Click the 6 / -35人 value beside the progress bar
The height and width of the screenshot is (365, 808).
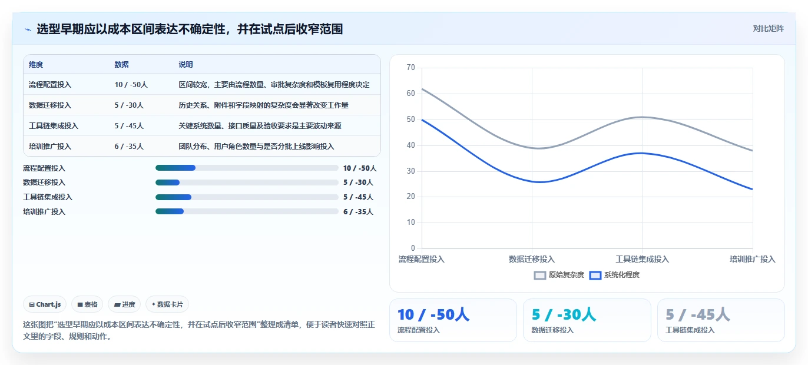pos(358,212)
